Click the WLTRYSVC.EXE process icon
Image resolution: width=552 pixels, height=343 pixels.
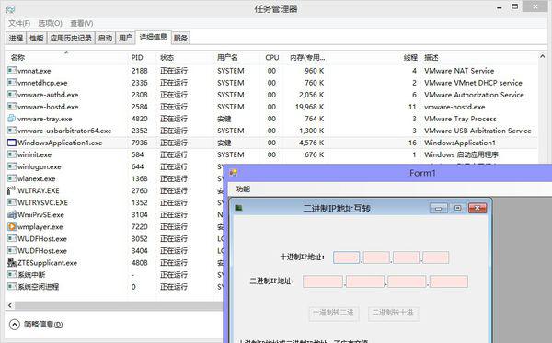click(x=12, y=202)
